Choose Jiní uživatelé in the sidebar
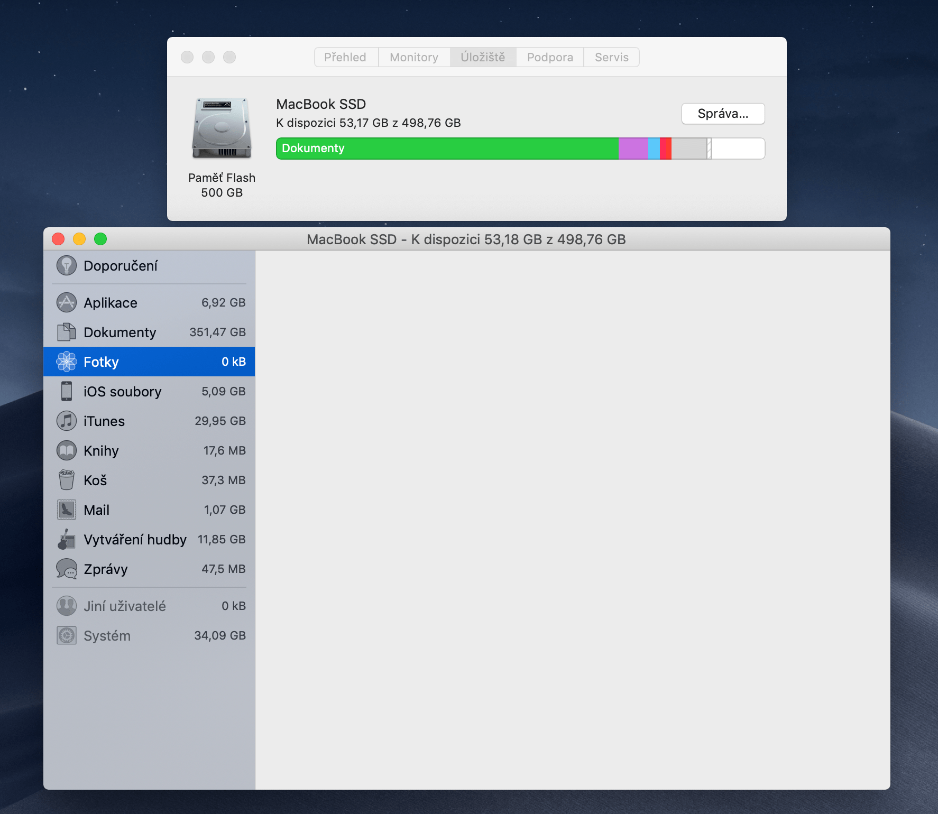 point(149,606)
